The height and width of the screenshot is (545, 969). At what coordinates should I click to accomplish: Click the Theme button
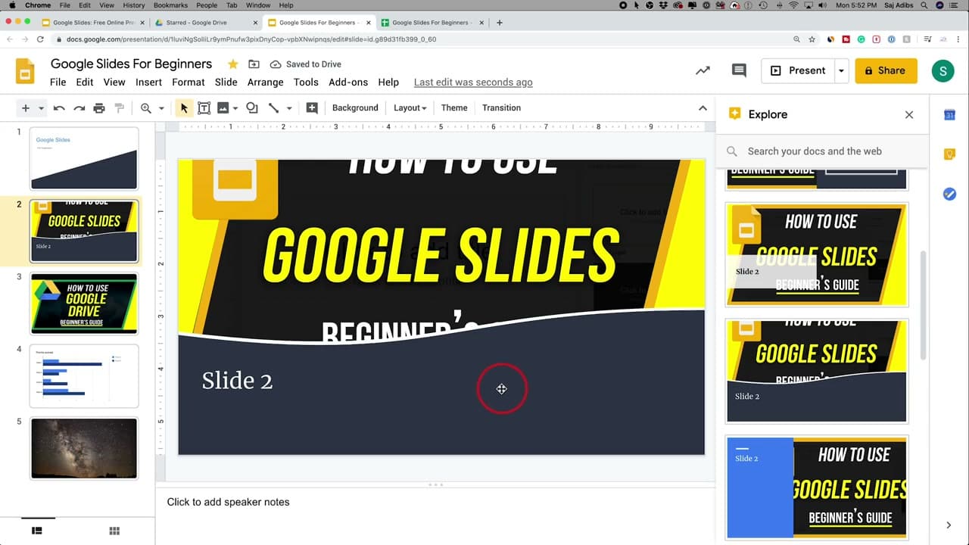tap(454, 108)
